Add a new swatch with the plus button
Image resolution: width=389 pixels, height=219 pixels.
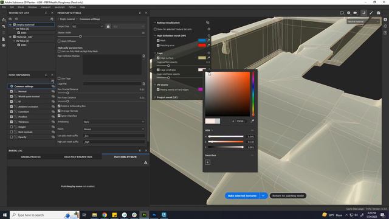tap(208, 162)
